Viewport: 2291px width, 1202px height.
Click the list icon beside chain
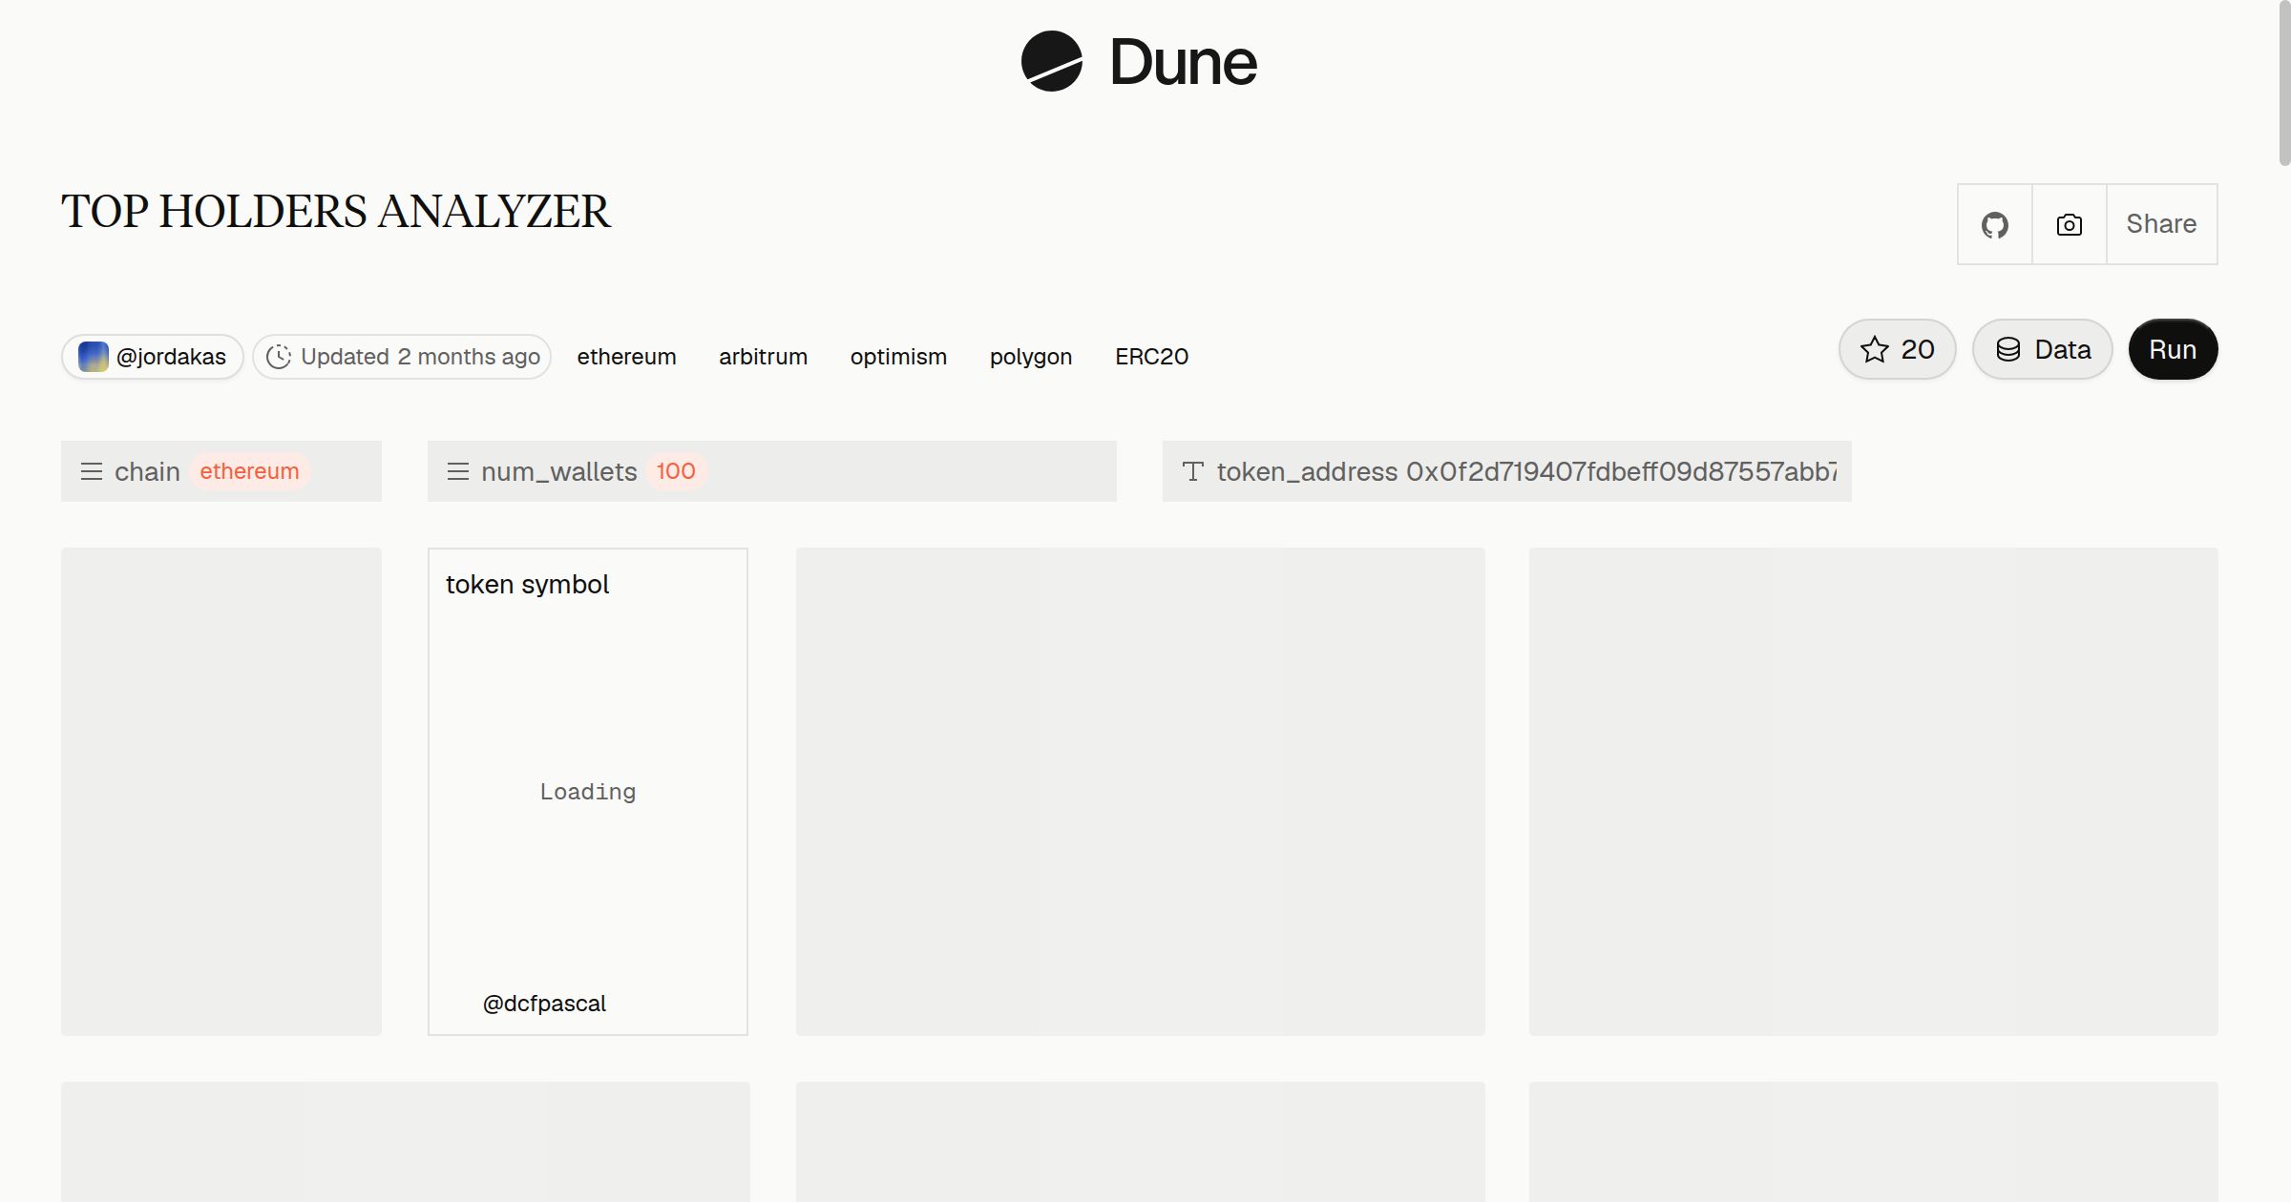tap(92, 471)
